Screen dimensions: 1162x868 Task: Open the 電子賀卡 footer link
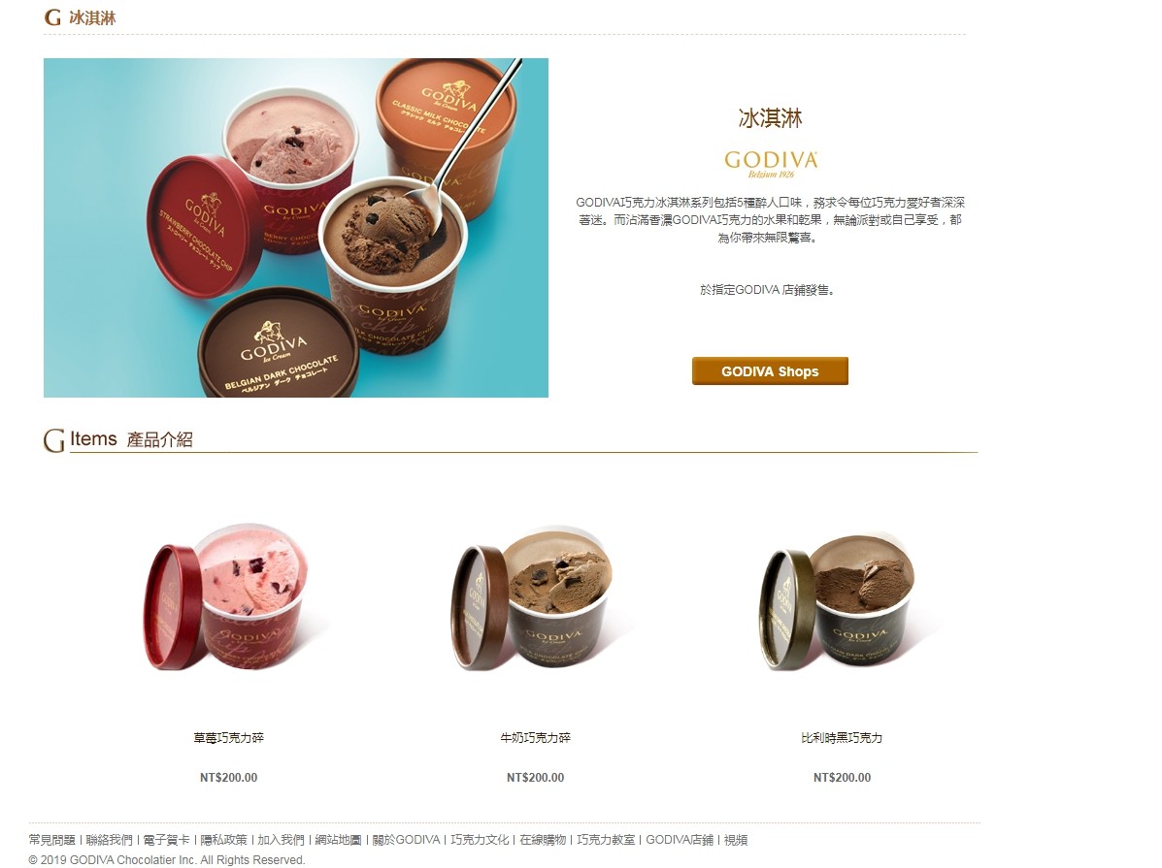coord(167,840)
